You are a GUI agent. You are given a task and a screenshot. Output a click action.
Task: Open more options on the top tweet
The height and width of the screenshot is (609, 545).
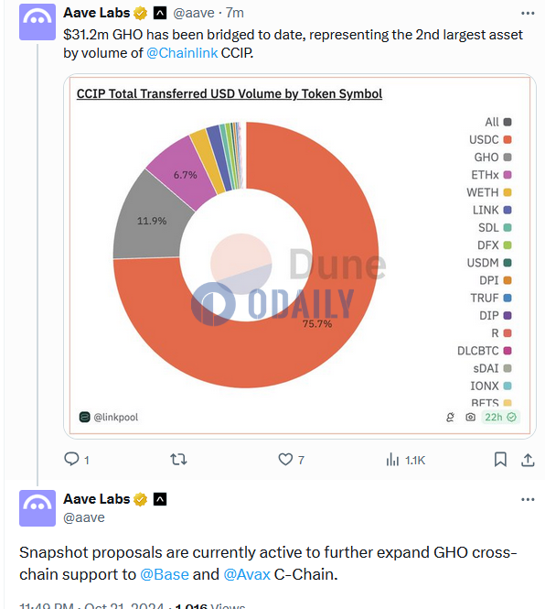tap(528, 13)
